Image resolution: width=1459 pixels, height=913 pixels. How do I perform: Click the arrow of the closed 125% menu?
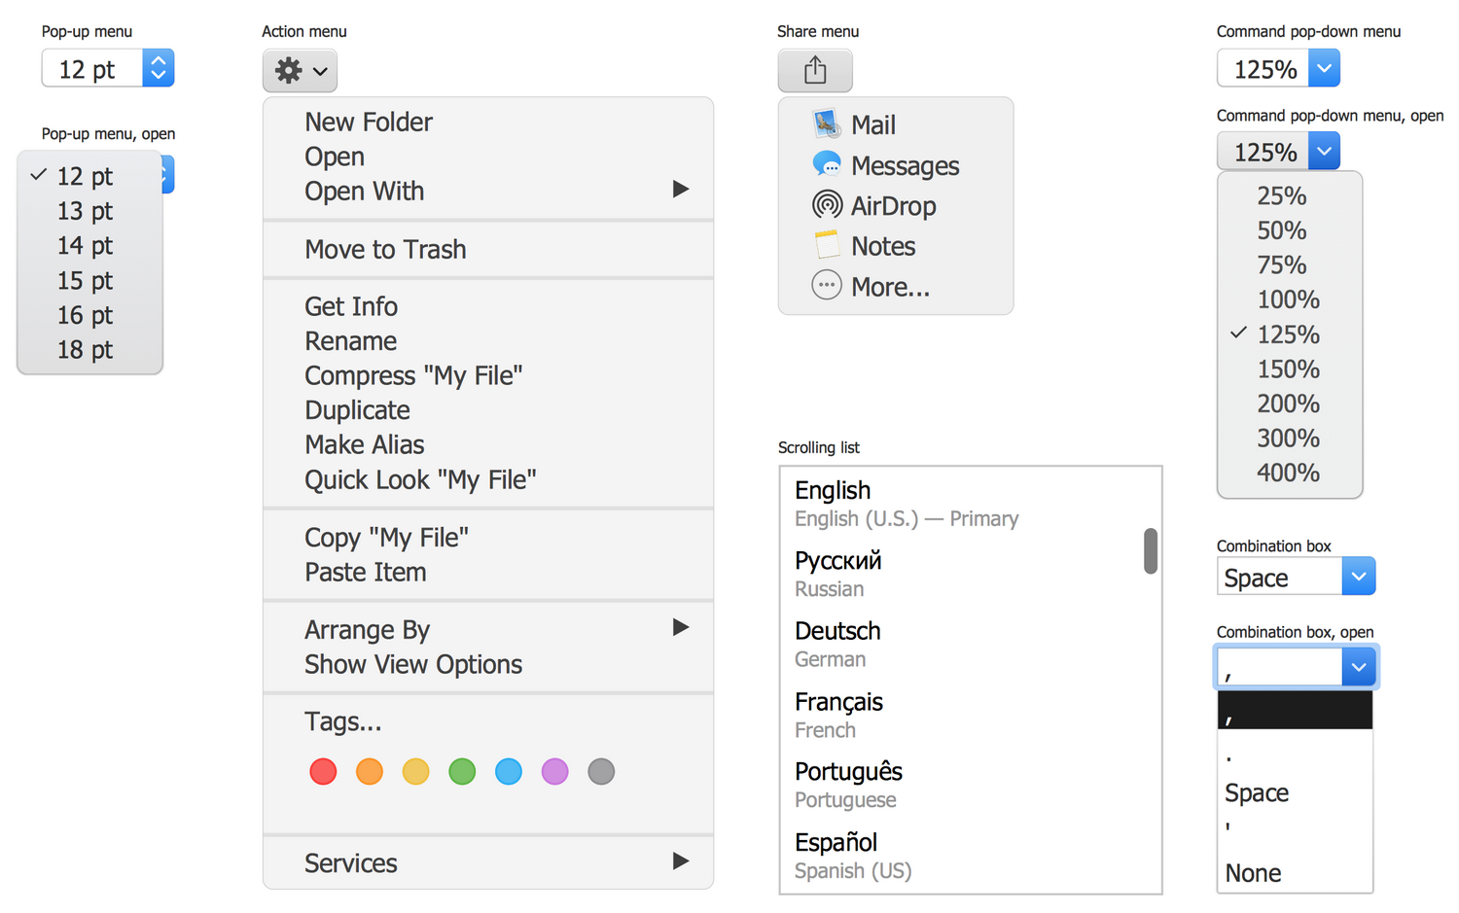click(x=1324, y=69)
